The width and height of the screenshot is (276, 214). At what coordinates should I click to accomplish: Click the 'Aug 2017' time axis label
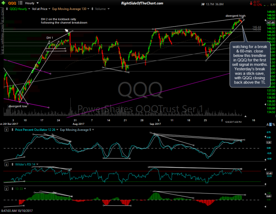pos(78,124)
